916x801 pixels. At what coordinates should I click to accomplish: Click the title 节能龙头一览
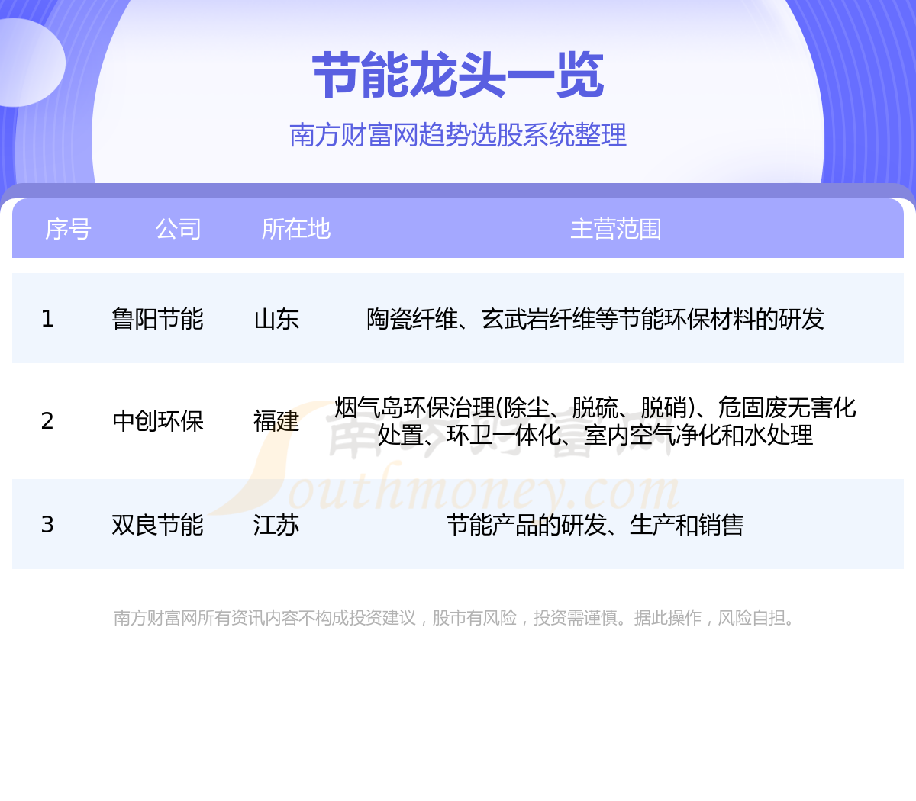458,76
